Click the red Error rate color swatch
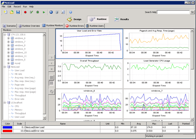196x139 pixels. pos(7,131)
